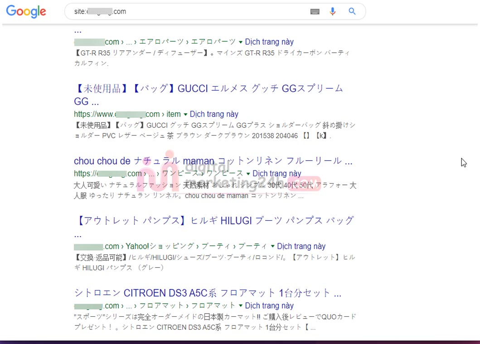The height and width of the screenshot is (344, 480).
Task: Open the シトロエン CITROEN DS3 A5C系 result title
Action: pos(208,293)
